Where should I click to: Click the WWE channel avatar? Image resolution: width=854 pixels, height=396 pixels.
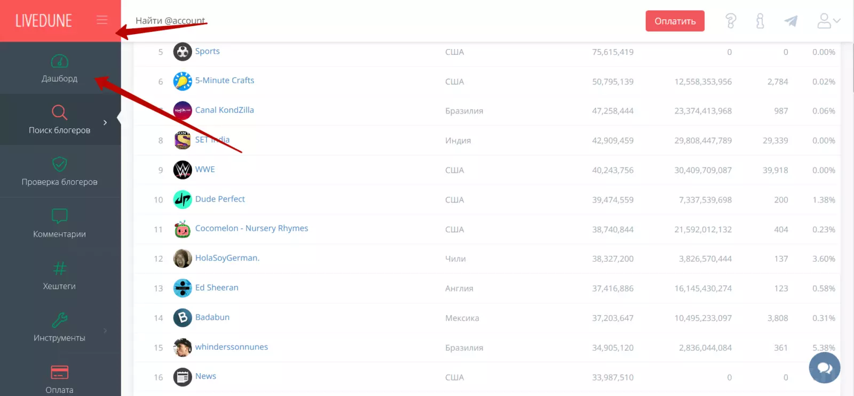click(x=183, y=170)
